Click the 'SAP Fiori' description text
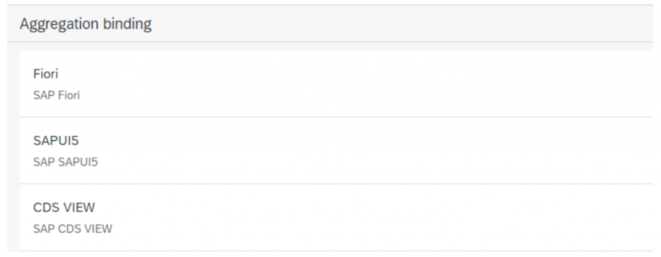661x257 pixels. [57, 96]
